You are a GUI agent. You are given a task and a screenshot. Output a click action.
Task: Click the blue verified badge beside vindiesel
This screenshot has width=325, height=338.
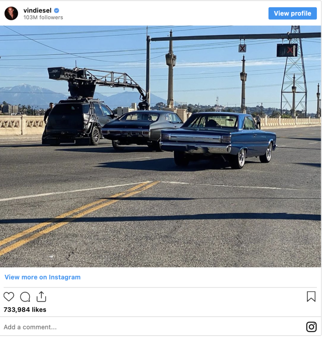tap(56, 10)
